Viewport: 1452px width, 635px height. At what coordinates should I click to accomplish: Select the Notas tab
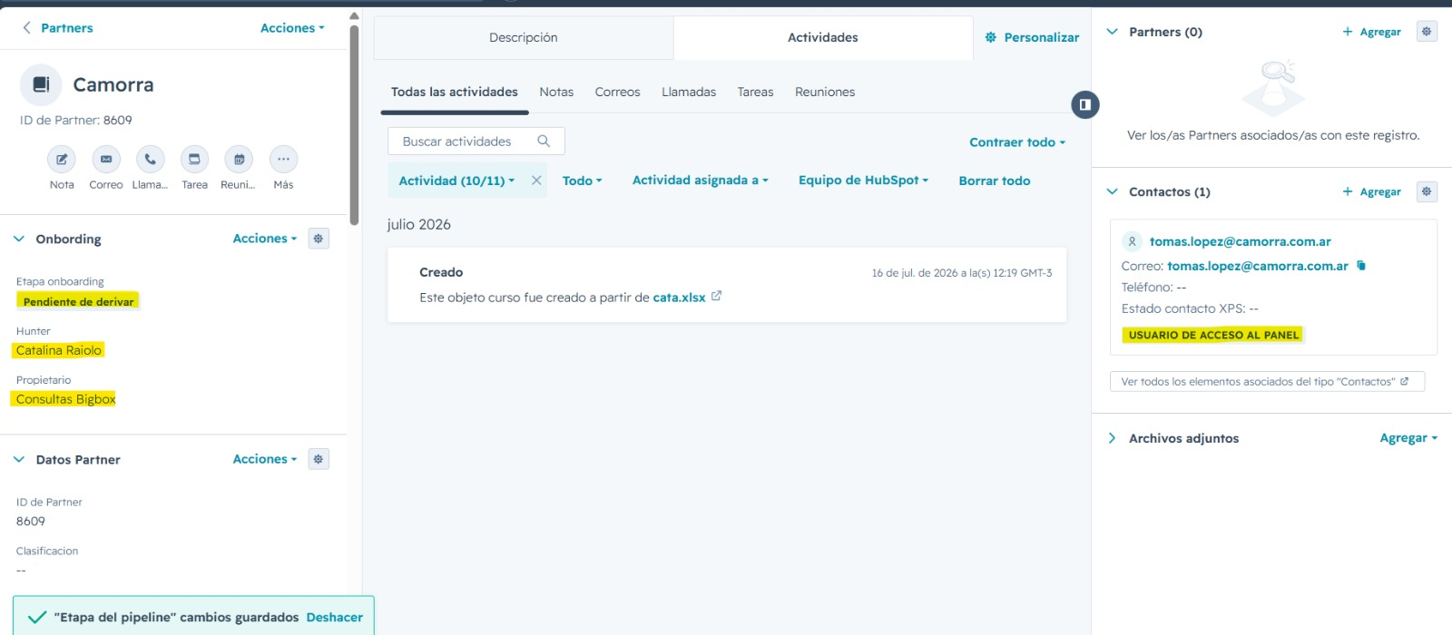click(556, 92)
